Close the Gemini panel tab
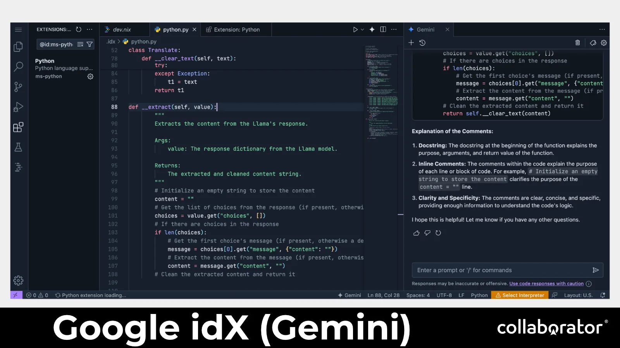 [x=447, y=29]
